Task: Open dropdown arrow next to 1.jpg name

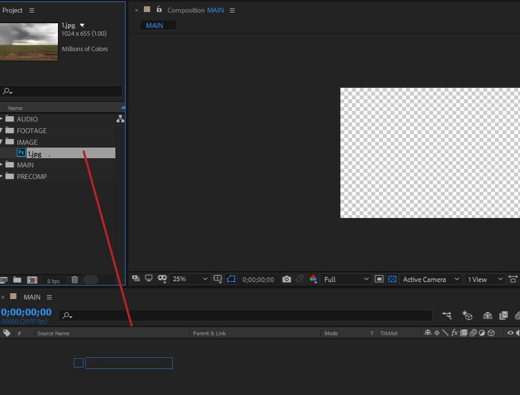Action: tap(82, 25)
